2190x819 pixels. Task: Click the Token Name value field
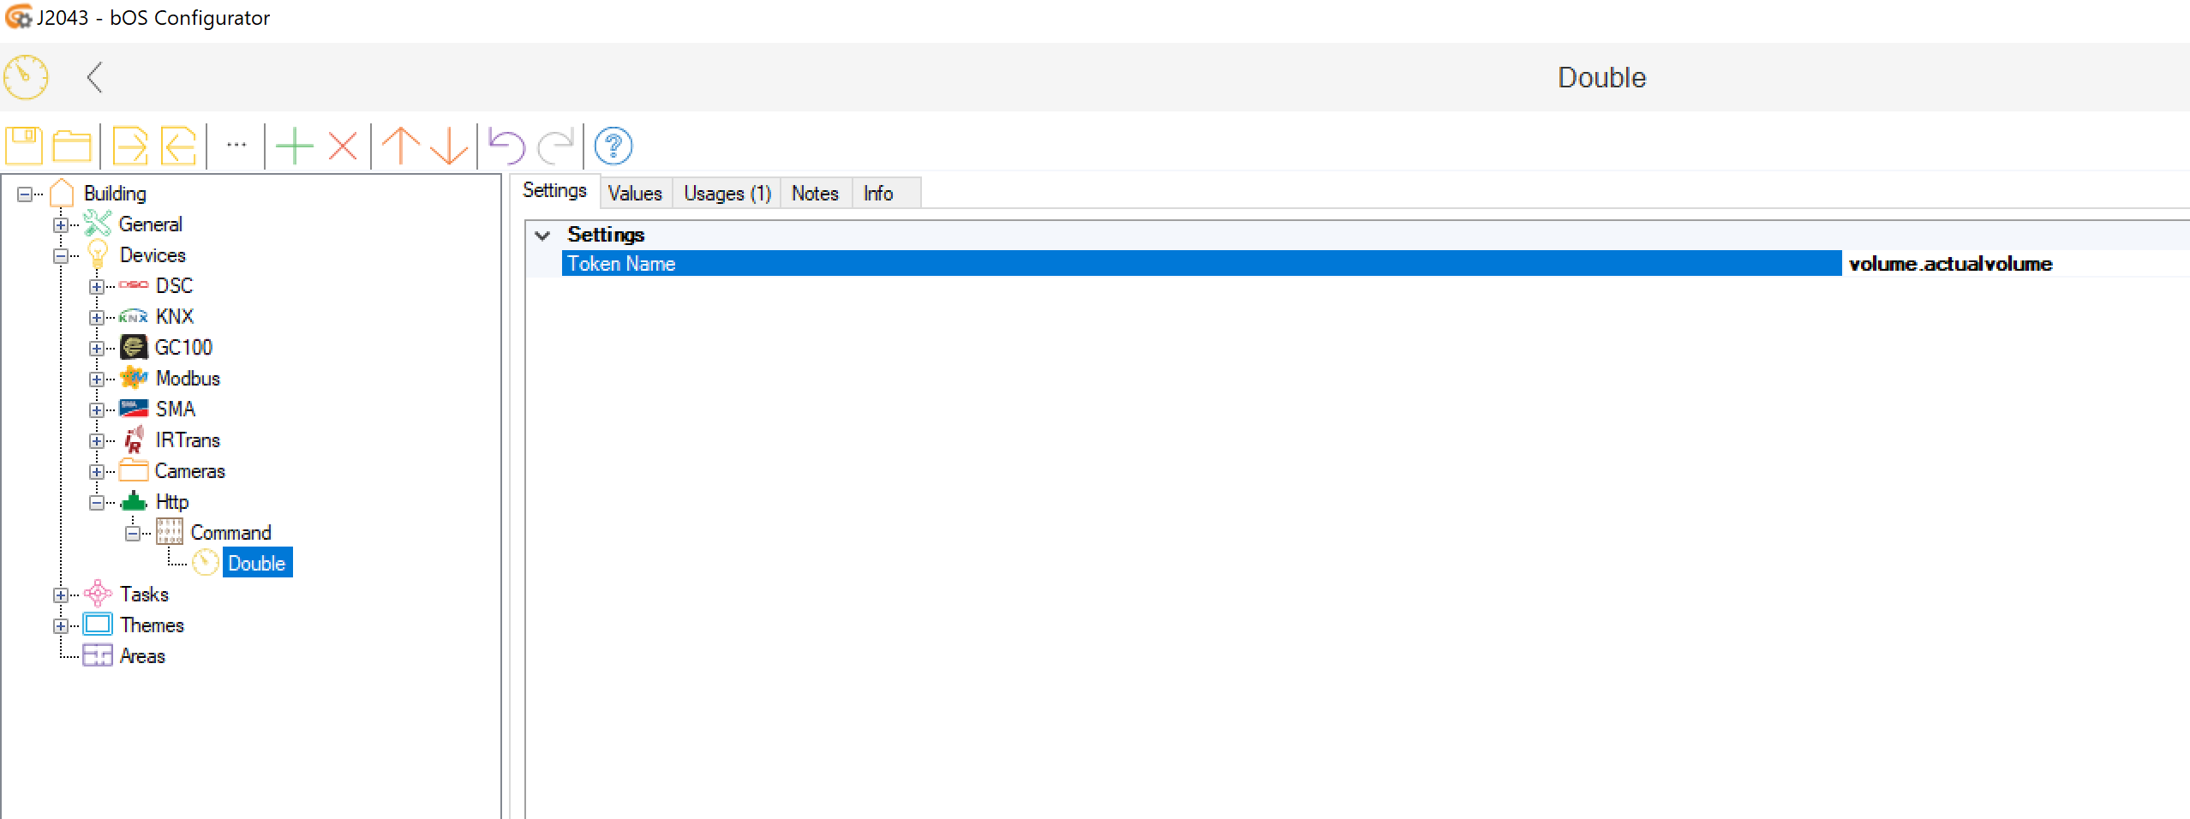[2013, 264]
